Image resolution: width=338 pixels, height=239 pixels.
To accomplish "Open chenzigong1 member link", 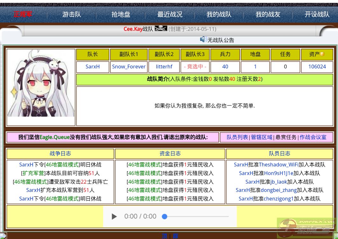I will tap(278, 199).
